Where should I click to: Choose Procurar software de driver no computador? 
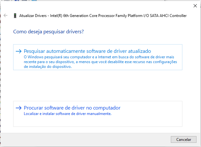click(98, 114)
